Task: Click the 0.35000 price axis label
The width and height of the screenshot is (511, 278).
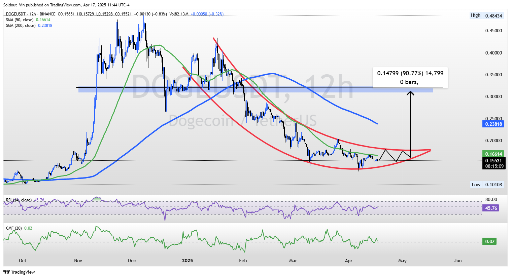Action: (493, 75)
